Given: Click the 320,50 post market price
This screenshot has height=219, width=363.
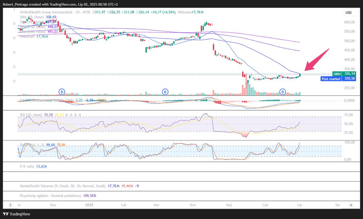Looking at the screenshot, I should pyautogui.click(x=349, y=79).
